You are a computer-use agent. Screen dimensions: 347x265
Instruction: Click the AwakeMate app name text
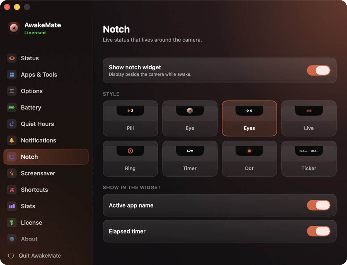(x=42, y=25)
